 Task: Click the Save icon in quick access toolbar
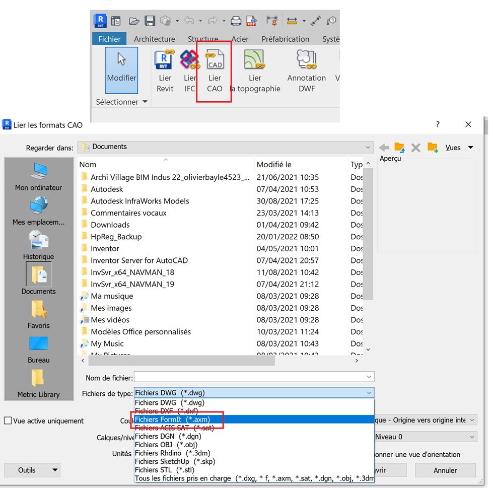pos(150,21)
